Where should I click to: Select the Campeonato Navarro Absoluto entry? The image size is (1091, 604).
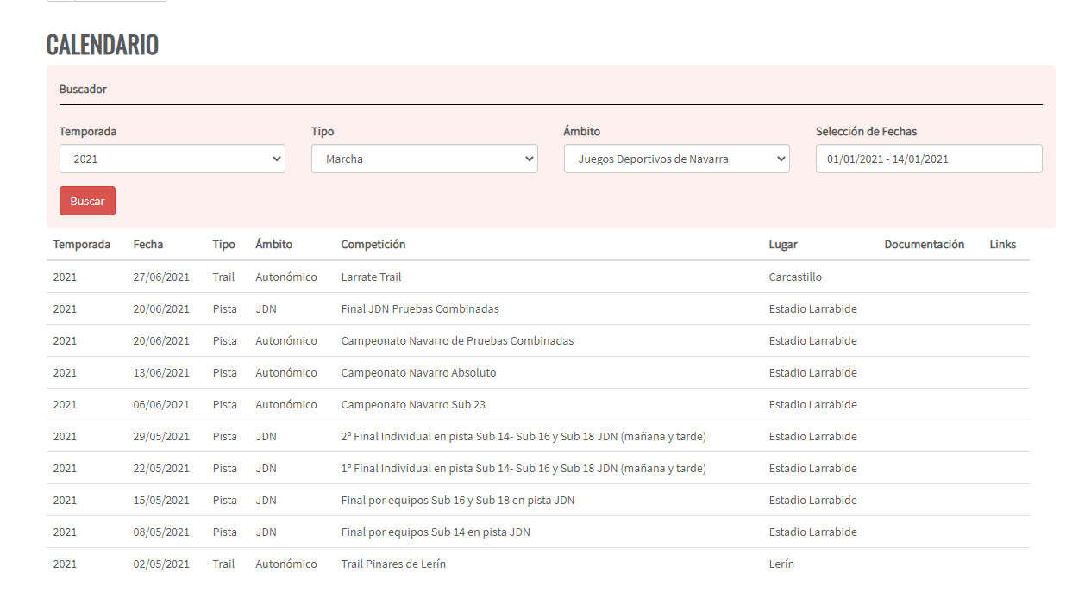click(x=418, y=373)
